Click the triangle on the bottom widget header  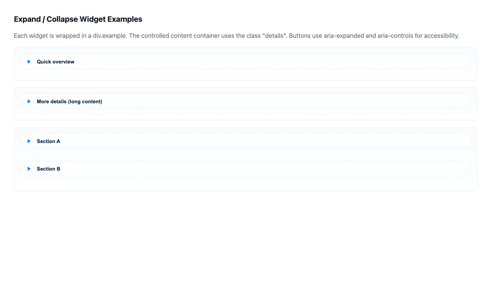click(x=29, y=169)
